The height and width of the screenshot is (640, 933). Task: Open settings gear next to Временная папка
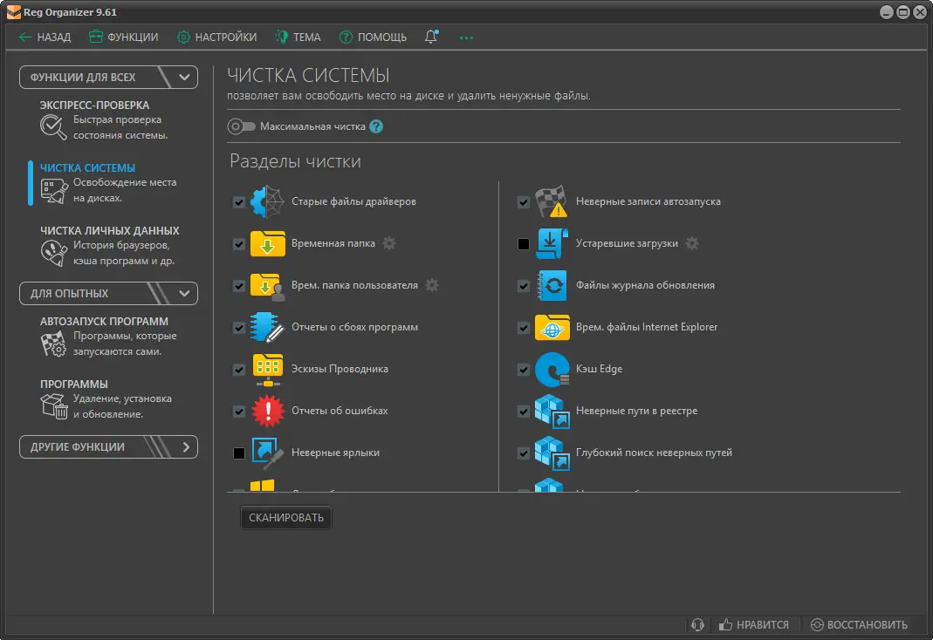point(389,243)
